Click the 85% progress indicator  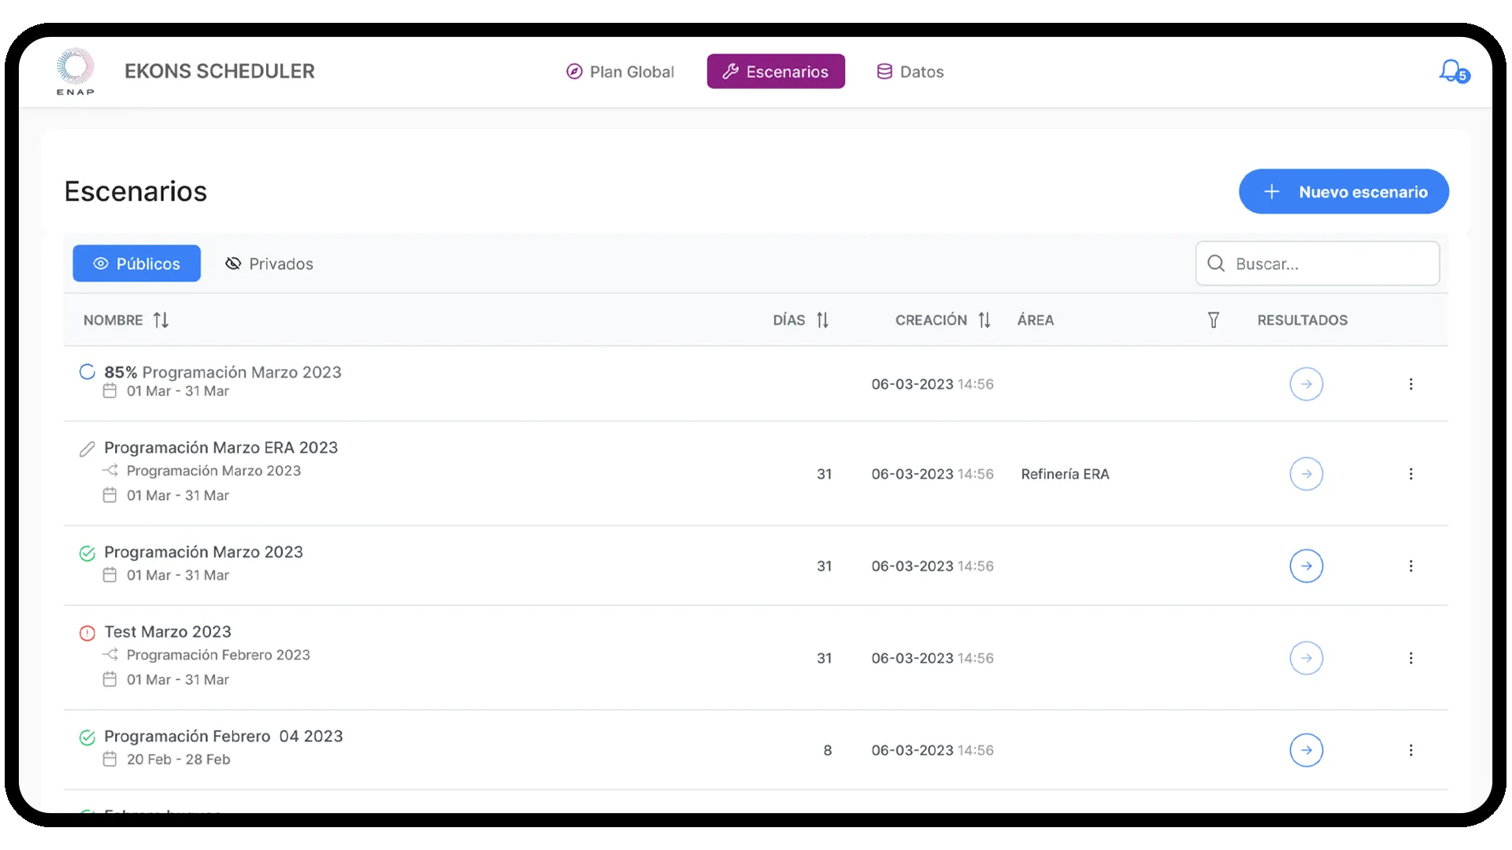click(87, 371)
